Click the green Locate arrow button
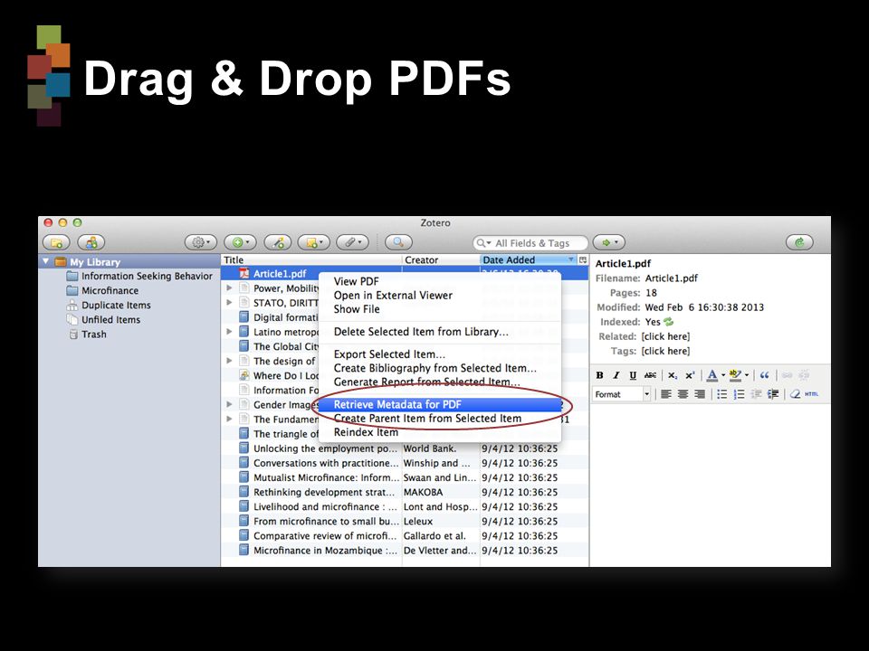Image resolution: width=869 pixels, height=651 pixels. click(x=609, y=242)
